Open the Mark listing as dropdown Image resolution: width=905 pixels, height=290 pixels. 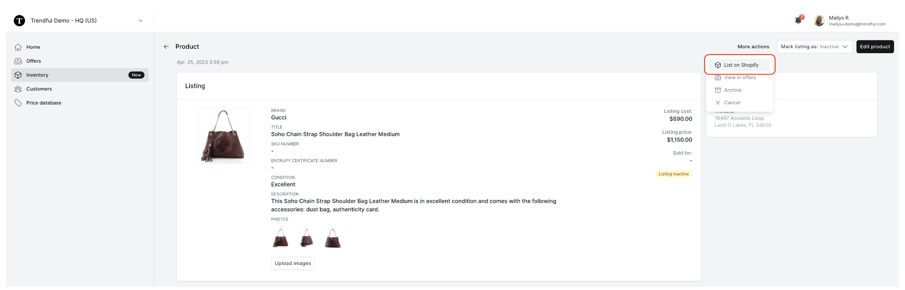tap(814, 47)
